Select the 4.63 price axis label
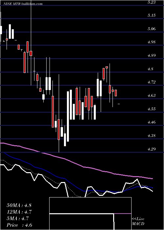The image size is (164, 230). pyautogui.click(x=152, y=96)
